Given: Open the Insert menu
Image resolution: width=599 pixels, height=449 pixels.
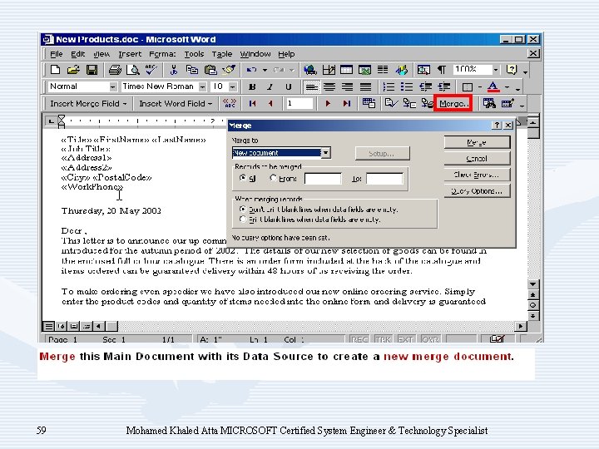Looking at the screenshot, I should [130, 54].
